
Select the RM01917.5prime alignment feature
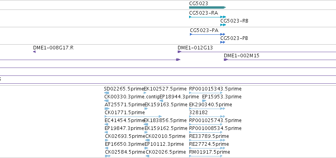(206, 156)
